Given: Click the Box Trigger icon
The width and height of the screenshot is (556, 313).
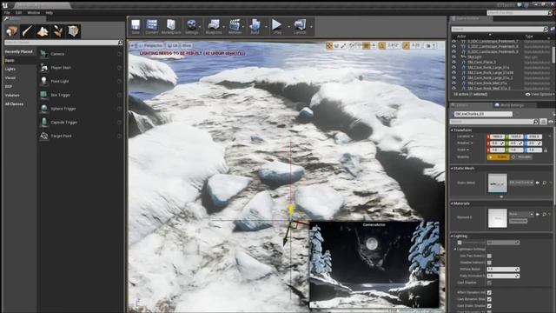Looking at the screenshot, I should point(44,95).
